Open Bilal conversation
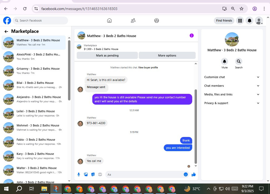This screenshot has width=270, height=194. point(33,85)
